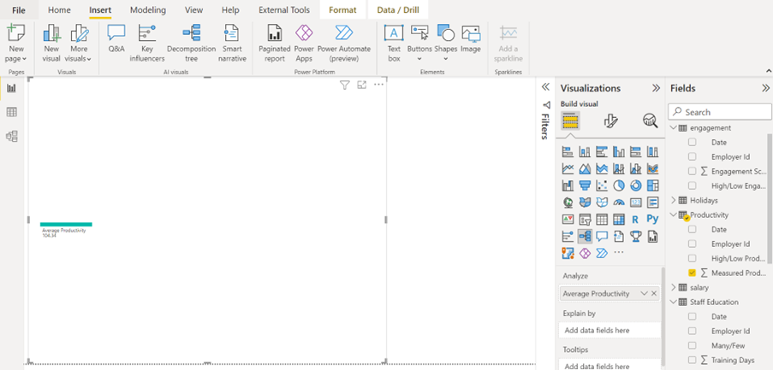Expand the Holidays table
The width and height of the screenshot is (773, 370).
point(674,200)
